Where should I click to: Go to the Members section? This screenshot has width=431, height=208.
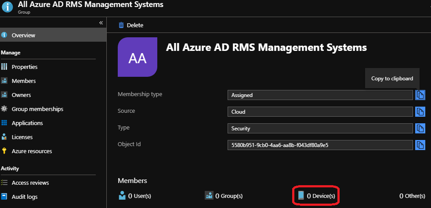tap(24, 81)
